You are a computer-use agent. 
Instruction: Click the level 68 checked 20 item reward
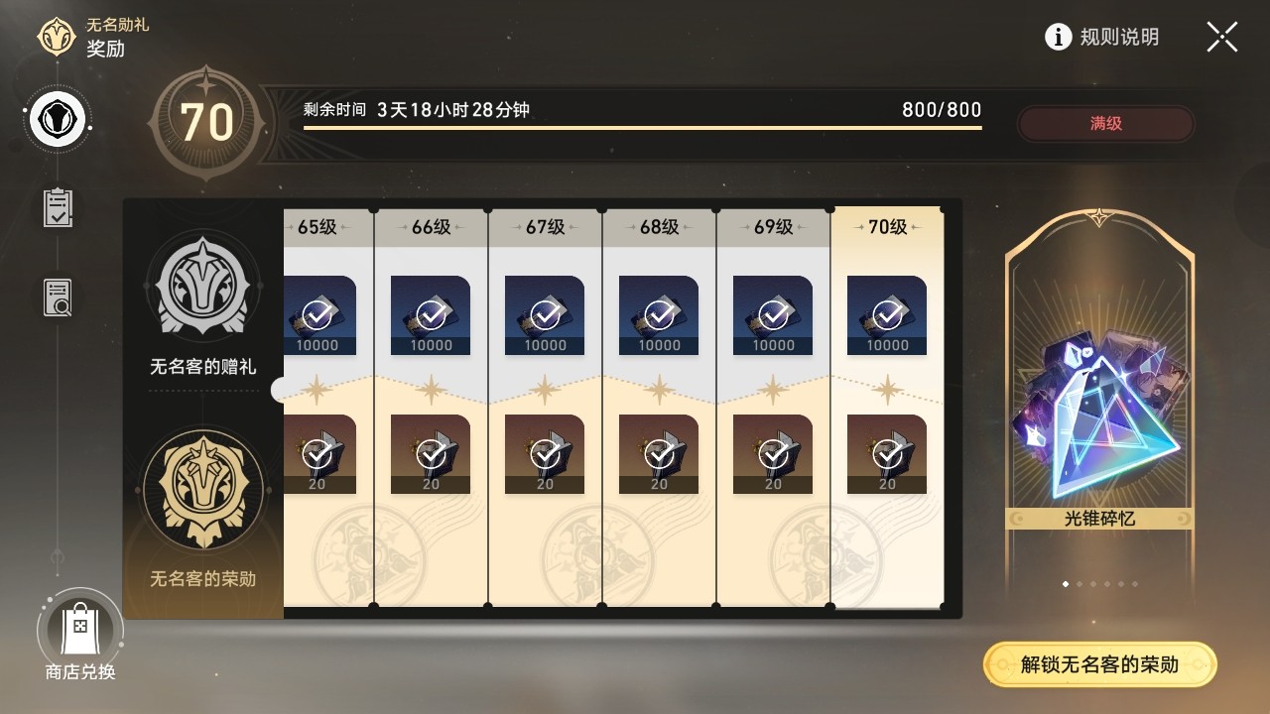click(x=659, y=454)
